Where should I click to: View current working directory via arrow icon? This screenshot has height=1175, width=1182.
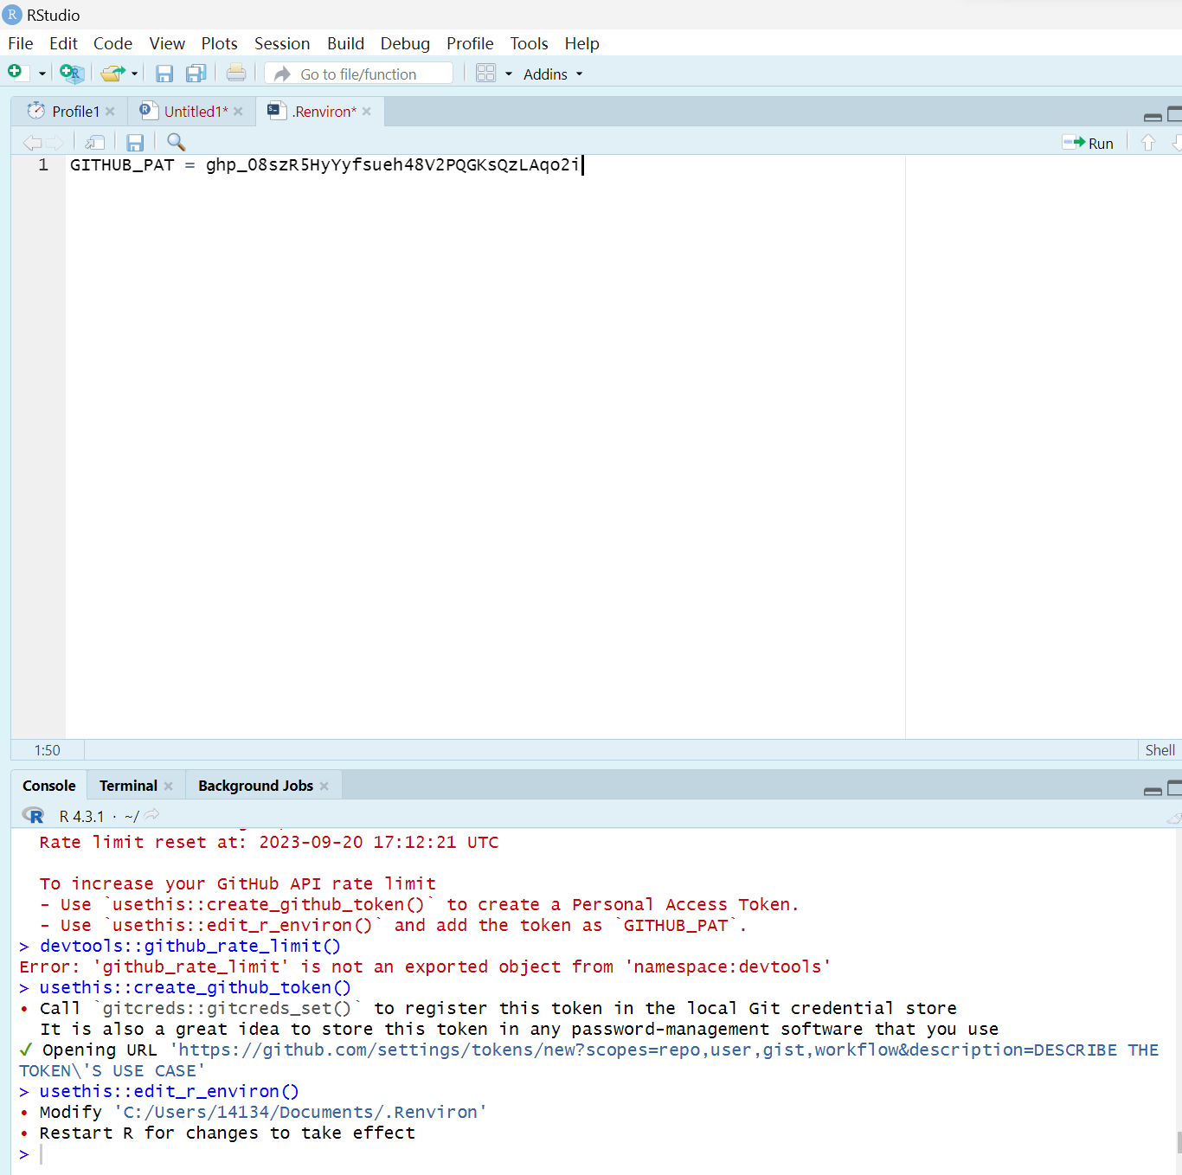tap(152, 814)
